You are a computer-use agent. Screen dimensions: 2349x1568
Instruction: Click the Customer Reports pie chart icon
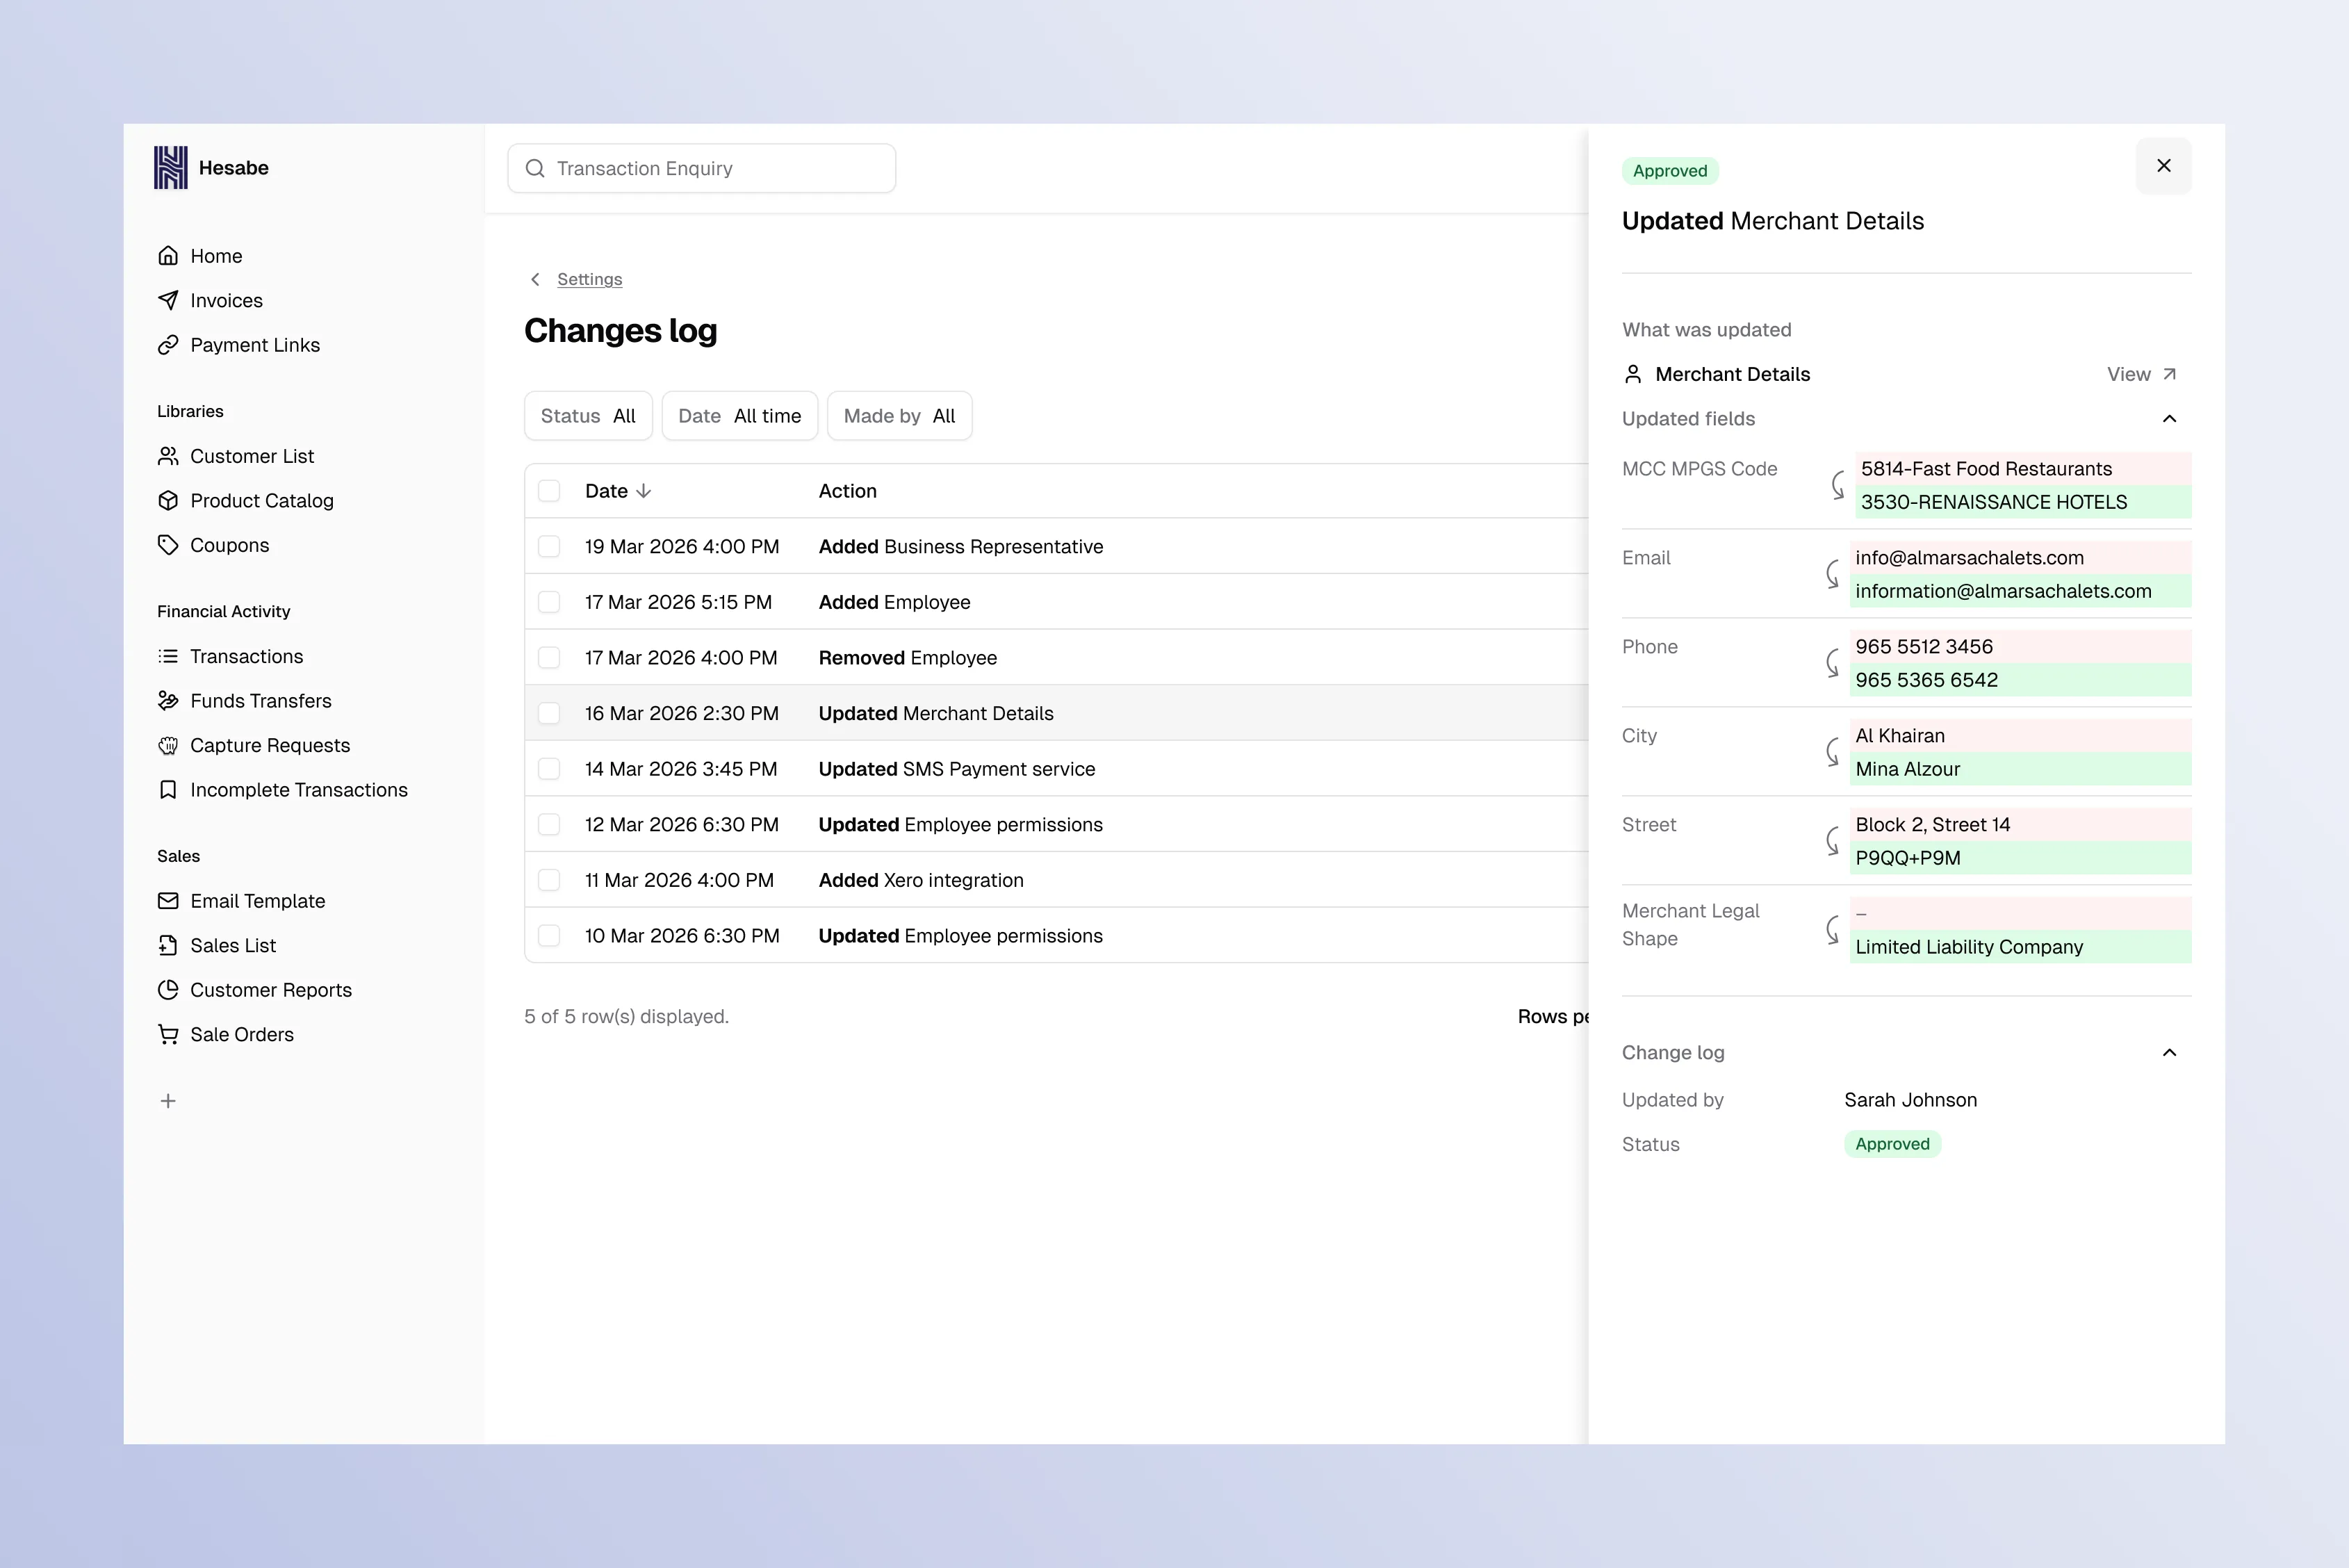tap(168, 989)
